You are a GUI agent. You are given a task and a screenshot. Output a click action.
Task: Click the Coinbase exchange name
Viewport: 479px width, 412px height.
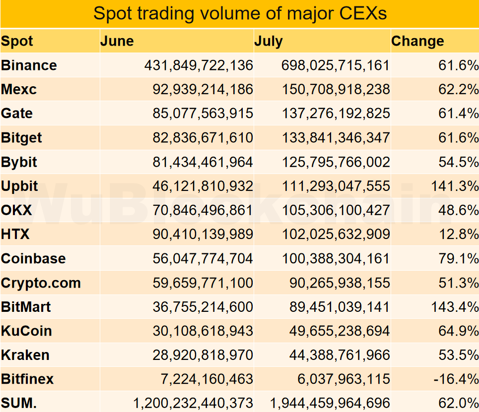(33, 258)
